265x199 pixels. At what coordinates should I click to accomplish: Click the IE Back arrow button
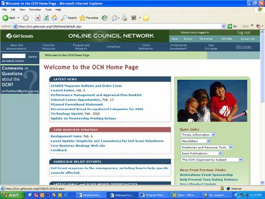click(9, 18)
